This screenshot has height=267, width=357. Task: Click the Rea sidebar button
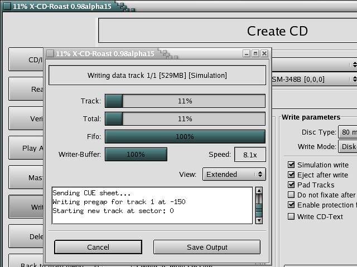(26, 89)
